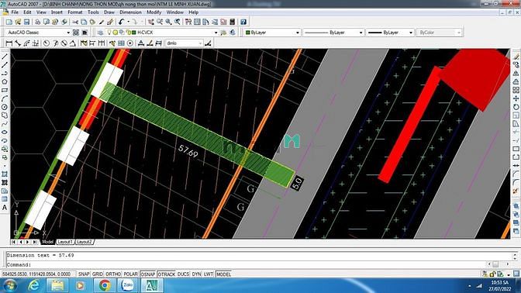Viewport: 521px width, 293px height.
Task: Toggle GRID display in status bar
Action: 98,274
